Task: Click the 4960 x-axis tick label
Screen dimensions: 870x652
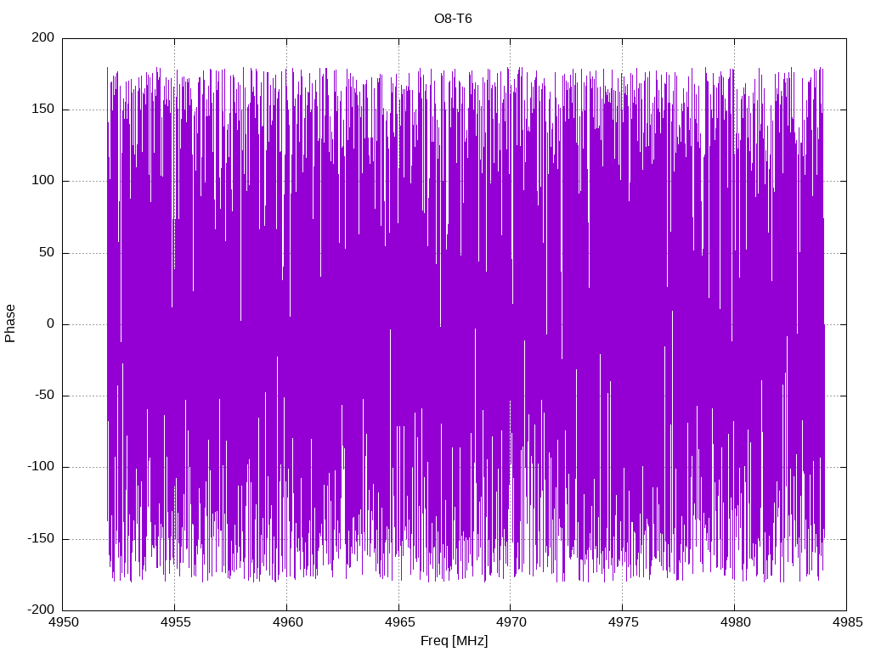Action: pyautogui.click(x=287, y=622)
